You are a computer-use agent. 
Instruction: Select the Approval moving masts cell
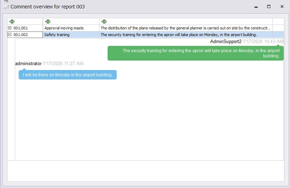point(71,28)
